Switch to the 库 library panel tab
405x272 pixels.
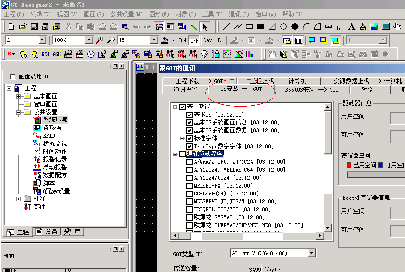72,232
